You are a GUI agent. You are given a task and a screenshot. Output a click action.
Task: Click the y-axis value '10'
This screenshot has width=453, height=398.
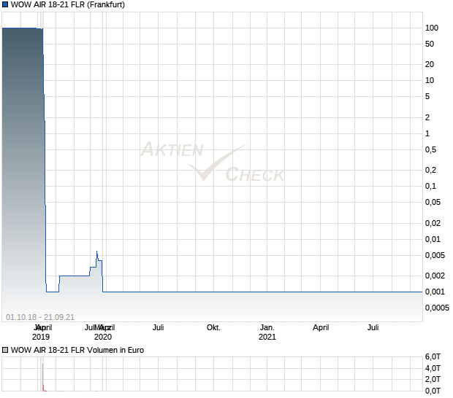coord(430,80)
